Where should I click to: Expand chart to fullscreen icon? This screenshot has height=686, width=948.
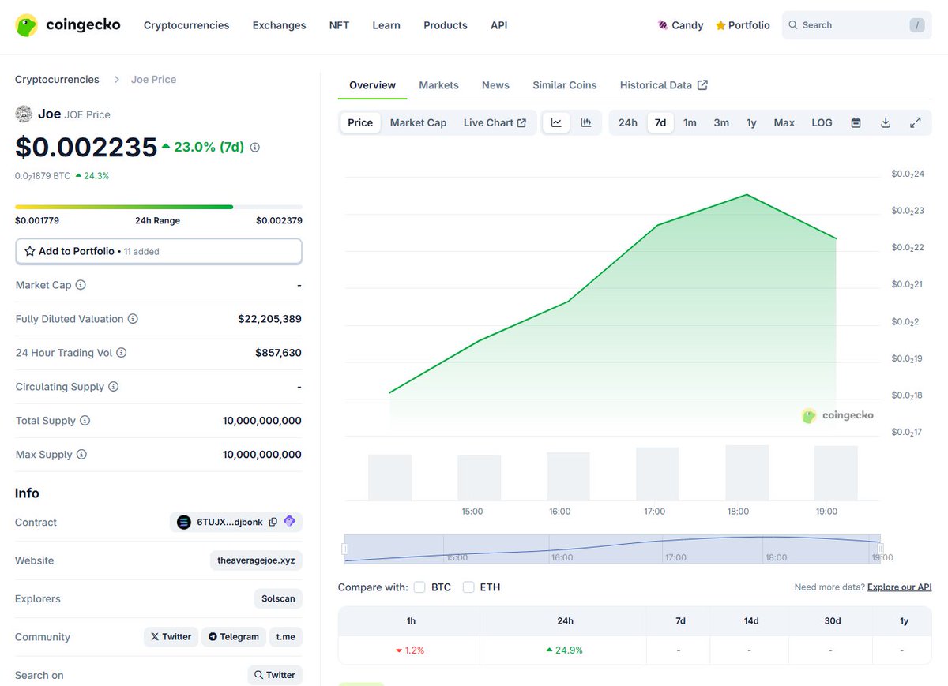tap(916, 122)
